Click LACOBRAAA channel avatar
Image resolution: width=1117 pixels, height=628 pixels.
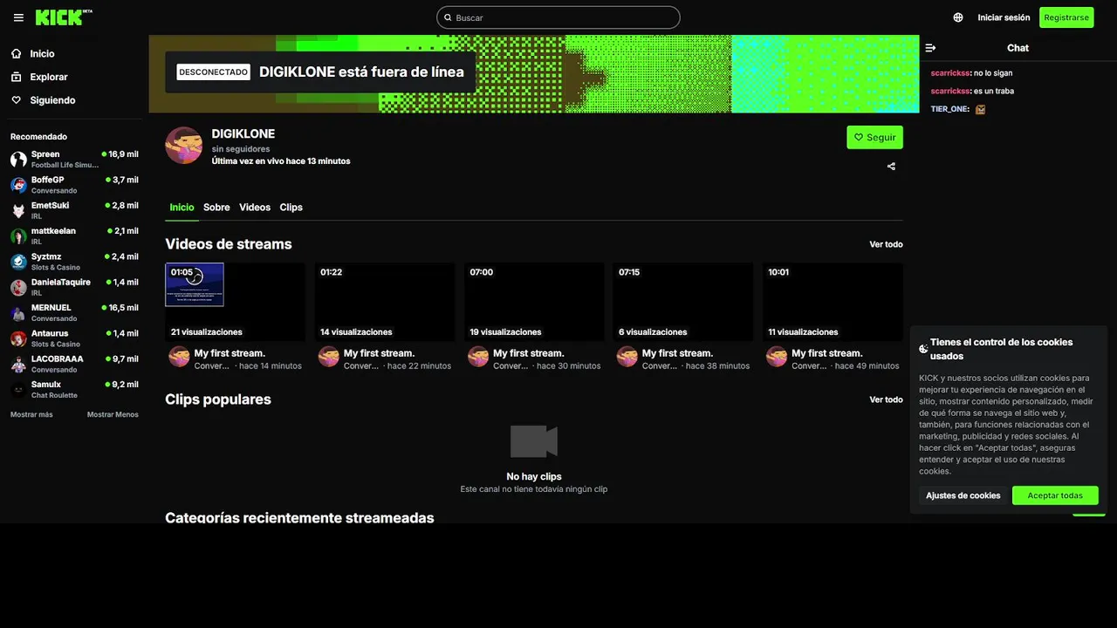18,364
